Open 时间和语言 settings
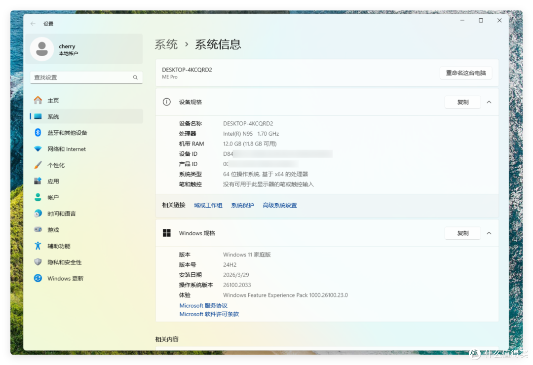Image resolution: width=533 pixels, height=365 pixels. point(86,214)
